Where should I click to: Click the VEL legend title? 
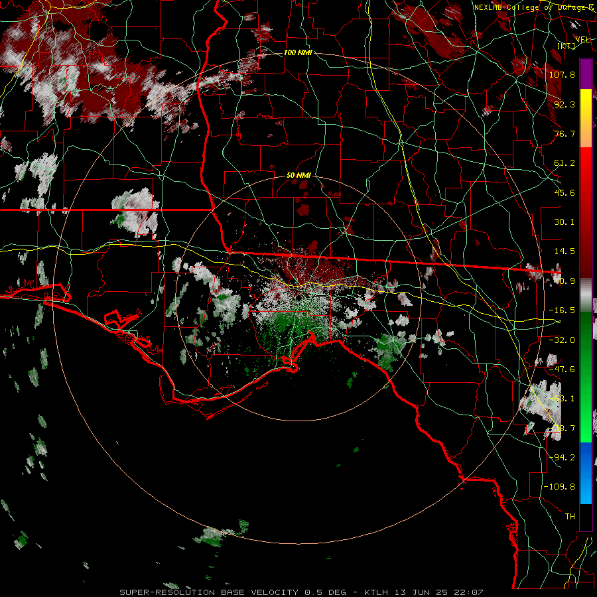tap(582, 39)
